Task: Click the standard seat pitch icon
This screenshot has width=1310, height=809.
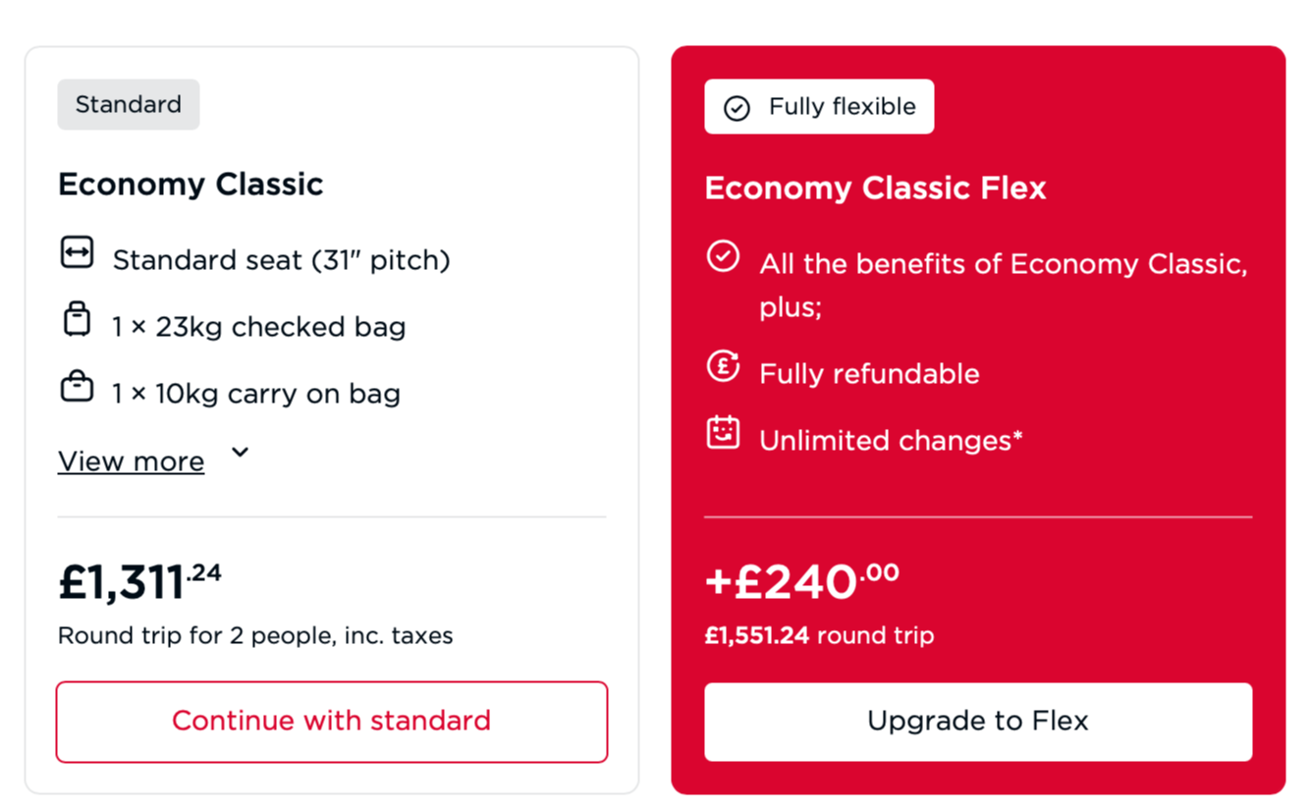Action: point(77,253)
